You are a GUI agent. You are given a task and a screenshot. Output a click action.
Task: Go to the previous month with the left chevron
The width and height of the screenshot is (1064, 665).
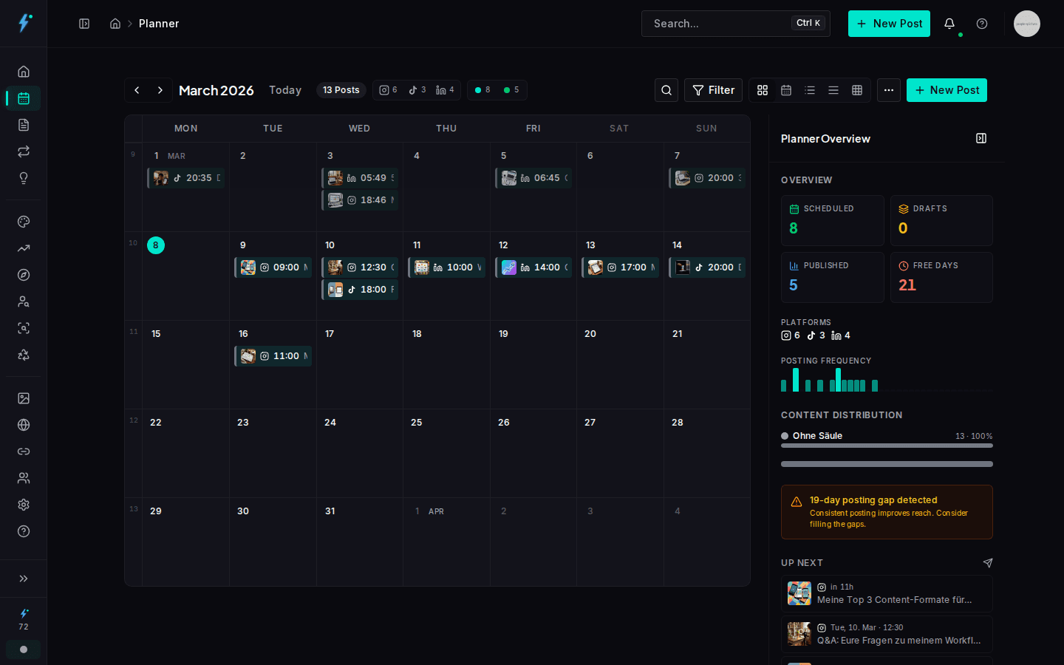point(137,90)
